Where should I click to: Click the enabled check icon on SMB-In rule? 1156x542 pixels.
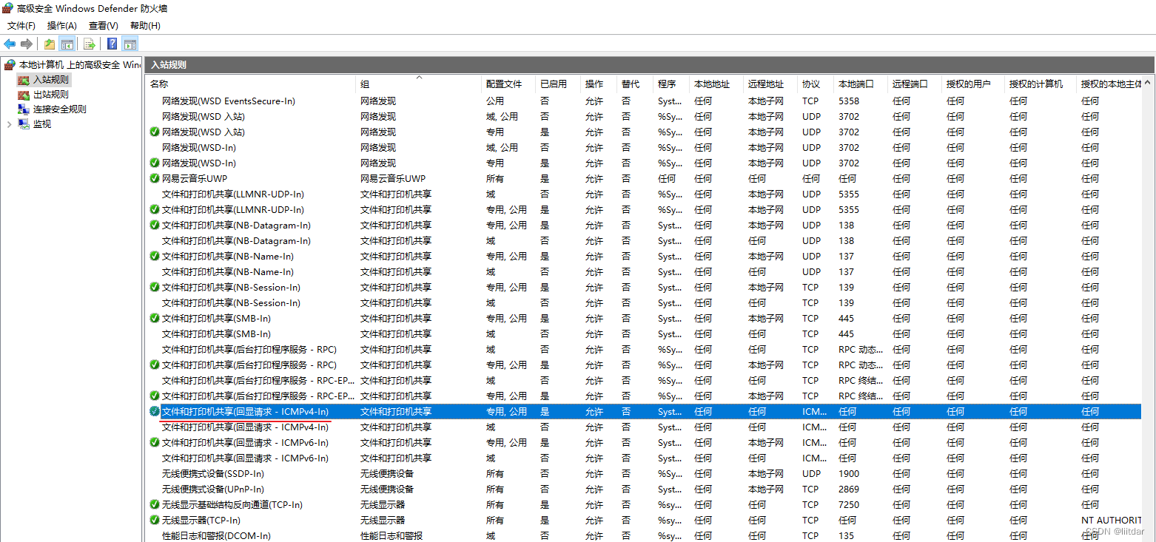pyautogui.click(x=154, y=318)
